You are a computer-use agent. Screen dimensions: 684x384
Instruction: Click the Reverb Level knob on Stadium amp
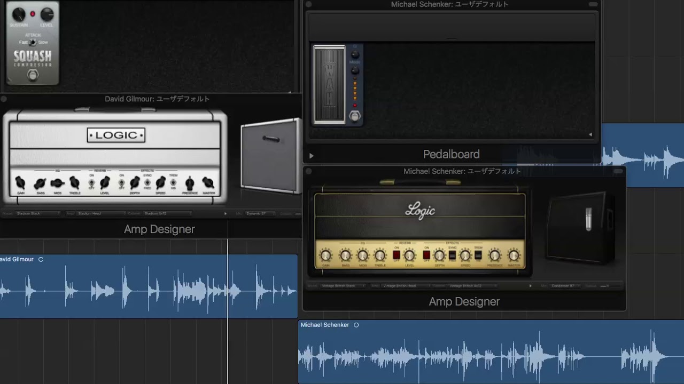click(105, 183)
